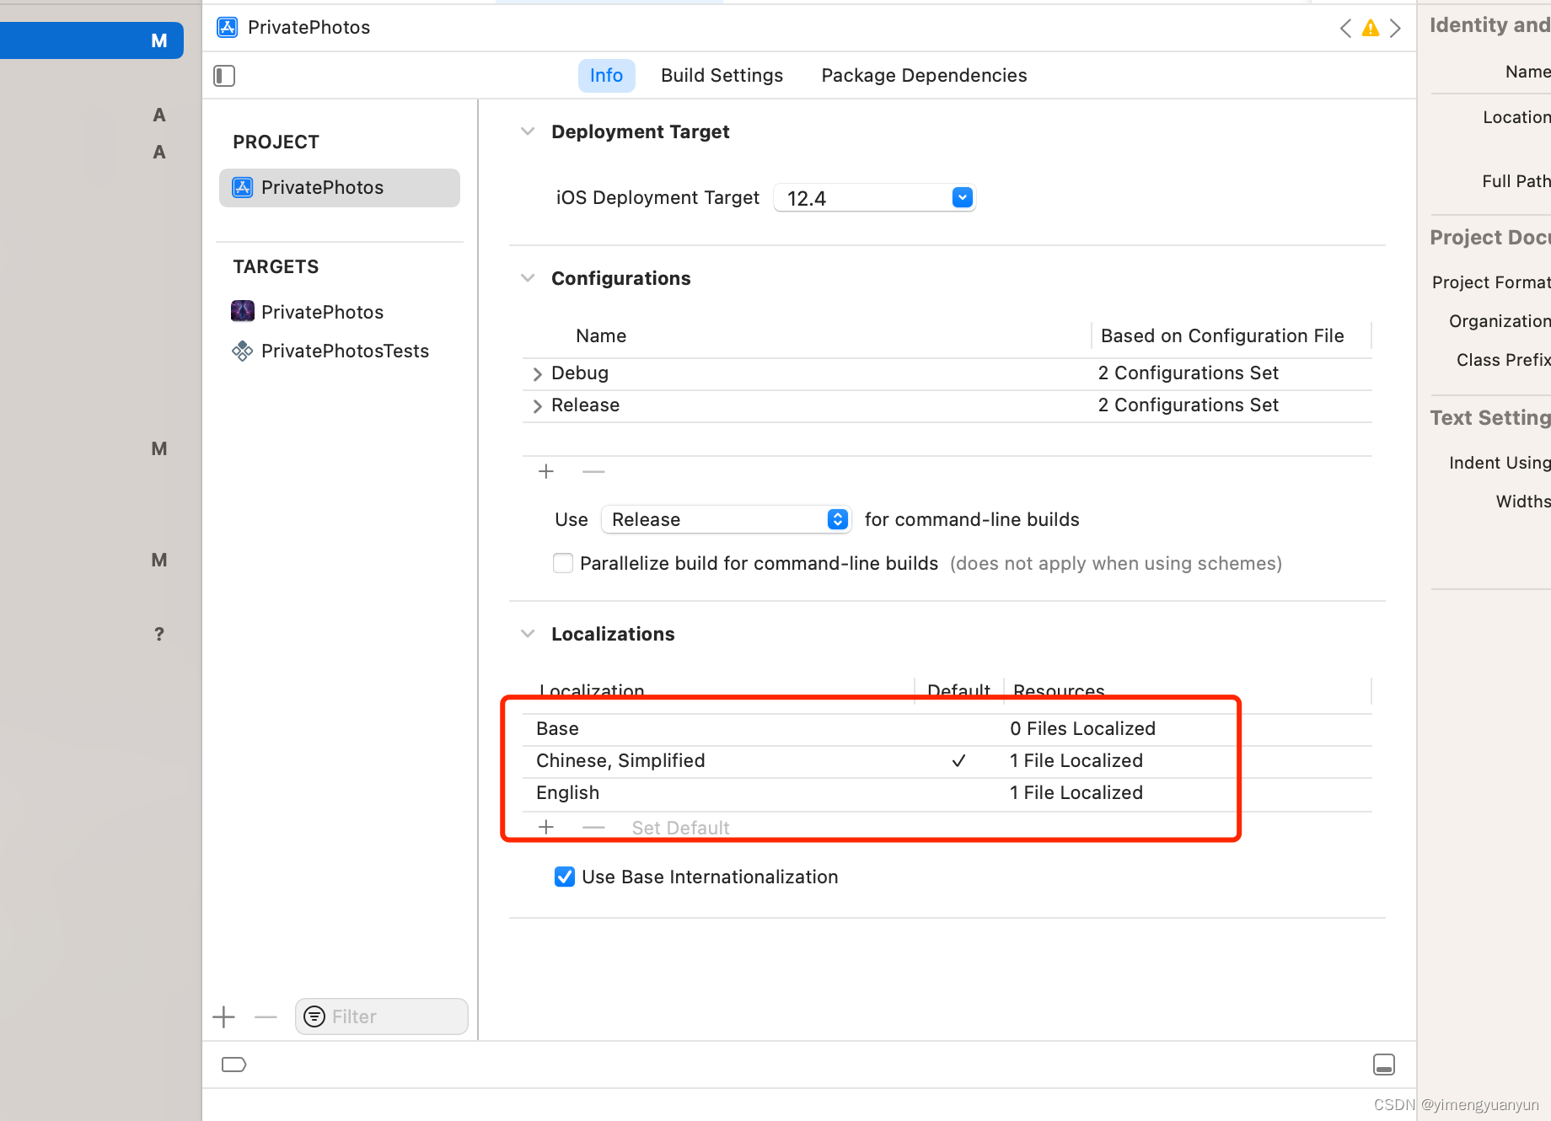Go to the next issue with right chevron
The image size is (1551, 1121).
point(1395,28)
